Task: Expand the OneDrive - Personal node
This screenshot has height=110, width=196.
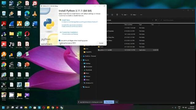Action: 81,56
